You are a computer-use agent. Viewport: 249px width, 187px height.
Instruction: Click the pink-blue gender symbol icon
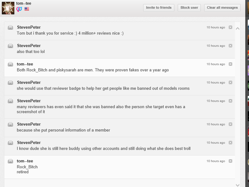tap(19, 9)
